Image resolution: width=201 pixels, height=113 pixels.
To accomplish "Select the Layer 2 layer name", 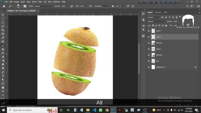I will pyautogui.click(x=159, y=49).
